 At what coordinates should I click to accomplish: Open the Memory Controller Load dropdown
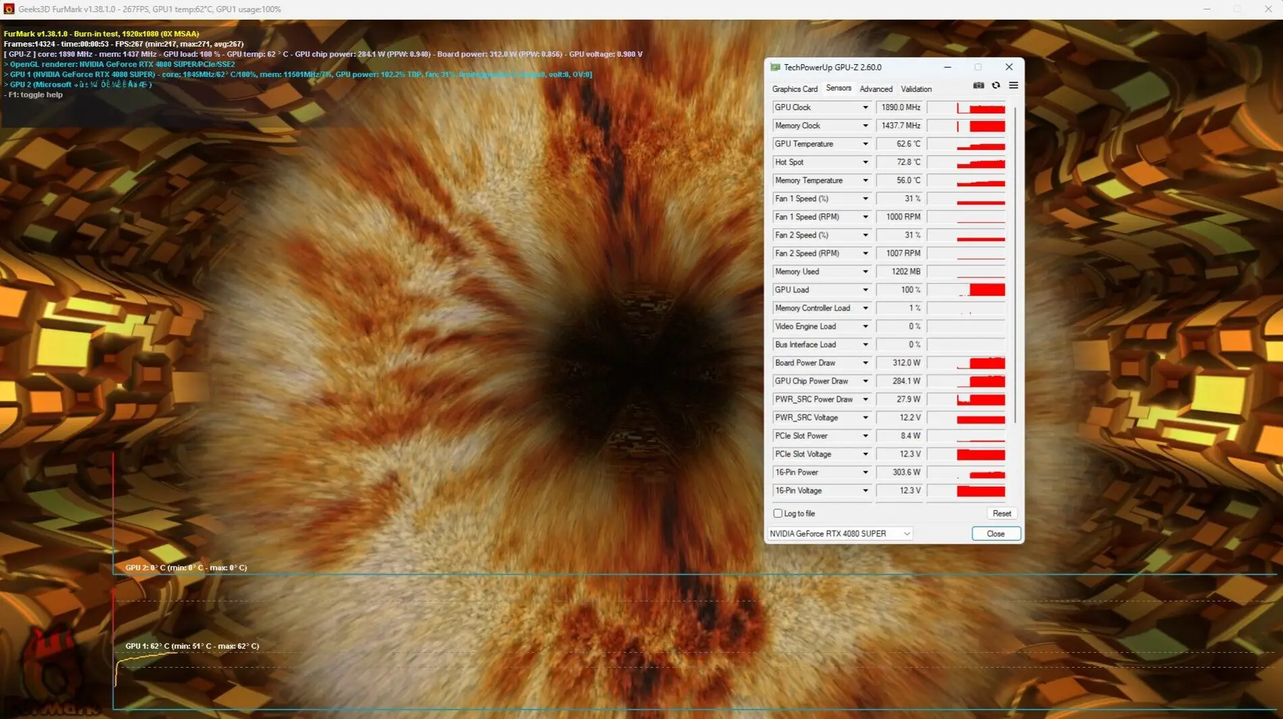865,309
